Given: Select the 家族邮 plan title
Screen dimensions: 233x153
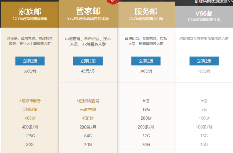Looking at the screenshot, I should pyautogui.click(x=30, y=12).
